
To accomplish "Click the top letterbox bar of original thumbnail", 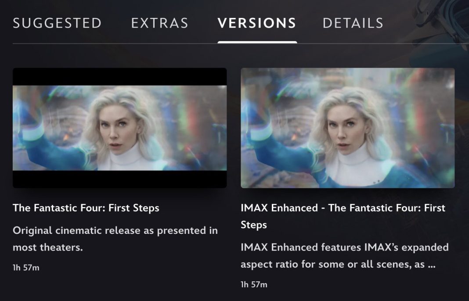I will tap(119, 76).
